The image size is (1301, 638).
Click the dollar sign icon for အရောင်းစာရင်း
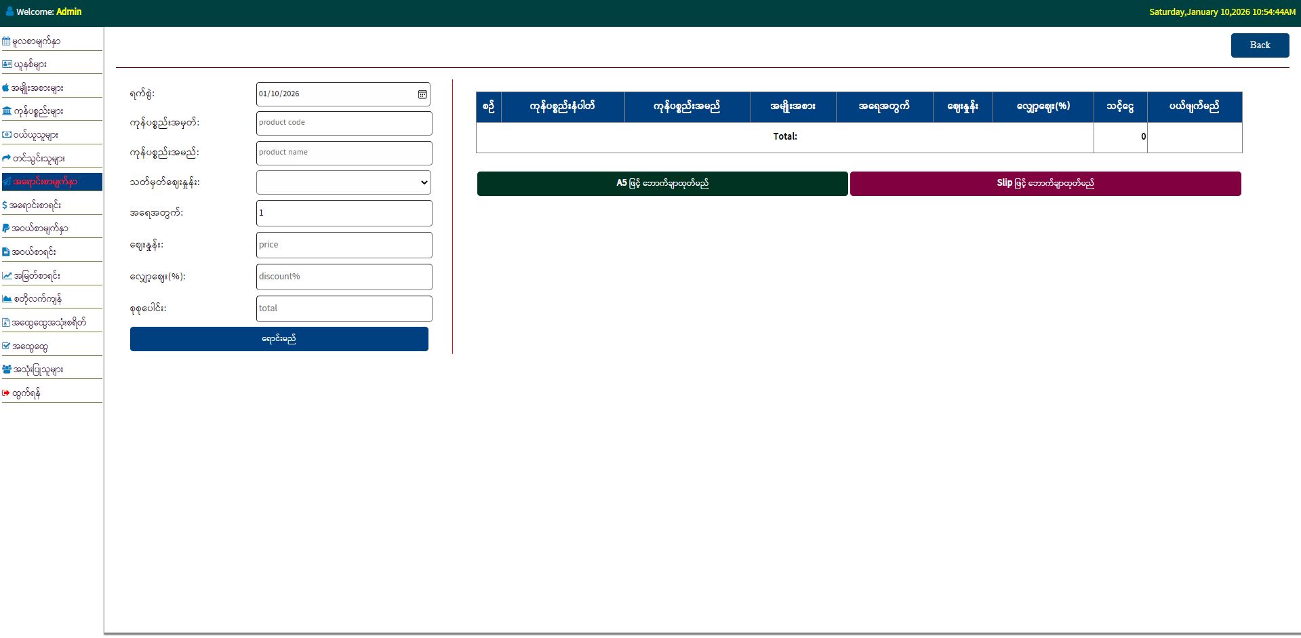coord(5,205)
